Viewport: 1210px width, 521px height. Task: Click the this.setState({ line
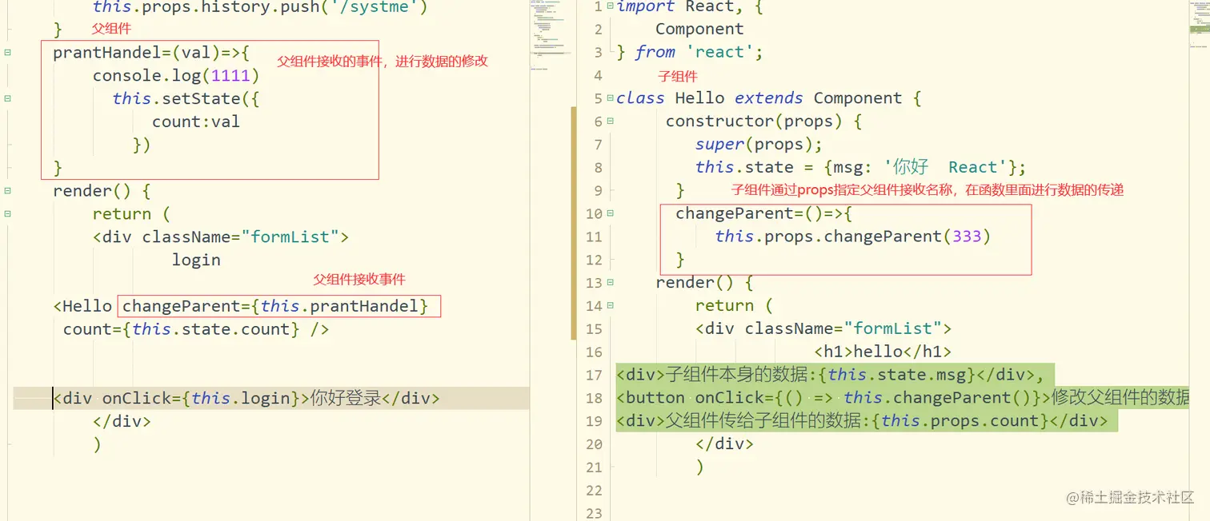click(186, 98)
